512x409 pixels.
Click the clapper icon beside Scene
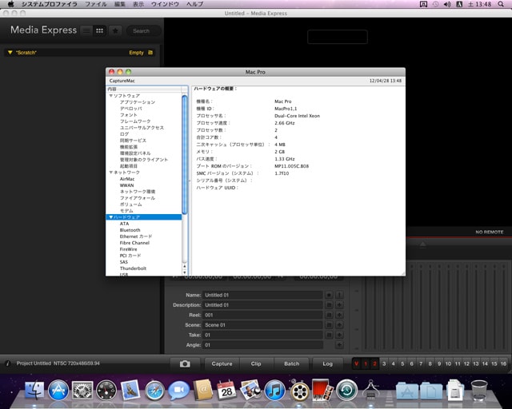[x=329, y=325]
